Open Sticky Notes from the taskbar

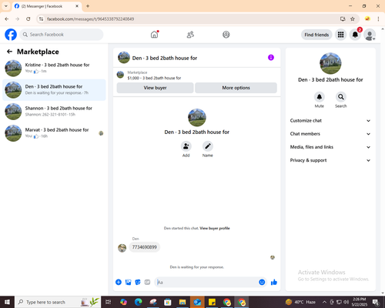tap(212, 302)
